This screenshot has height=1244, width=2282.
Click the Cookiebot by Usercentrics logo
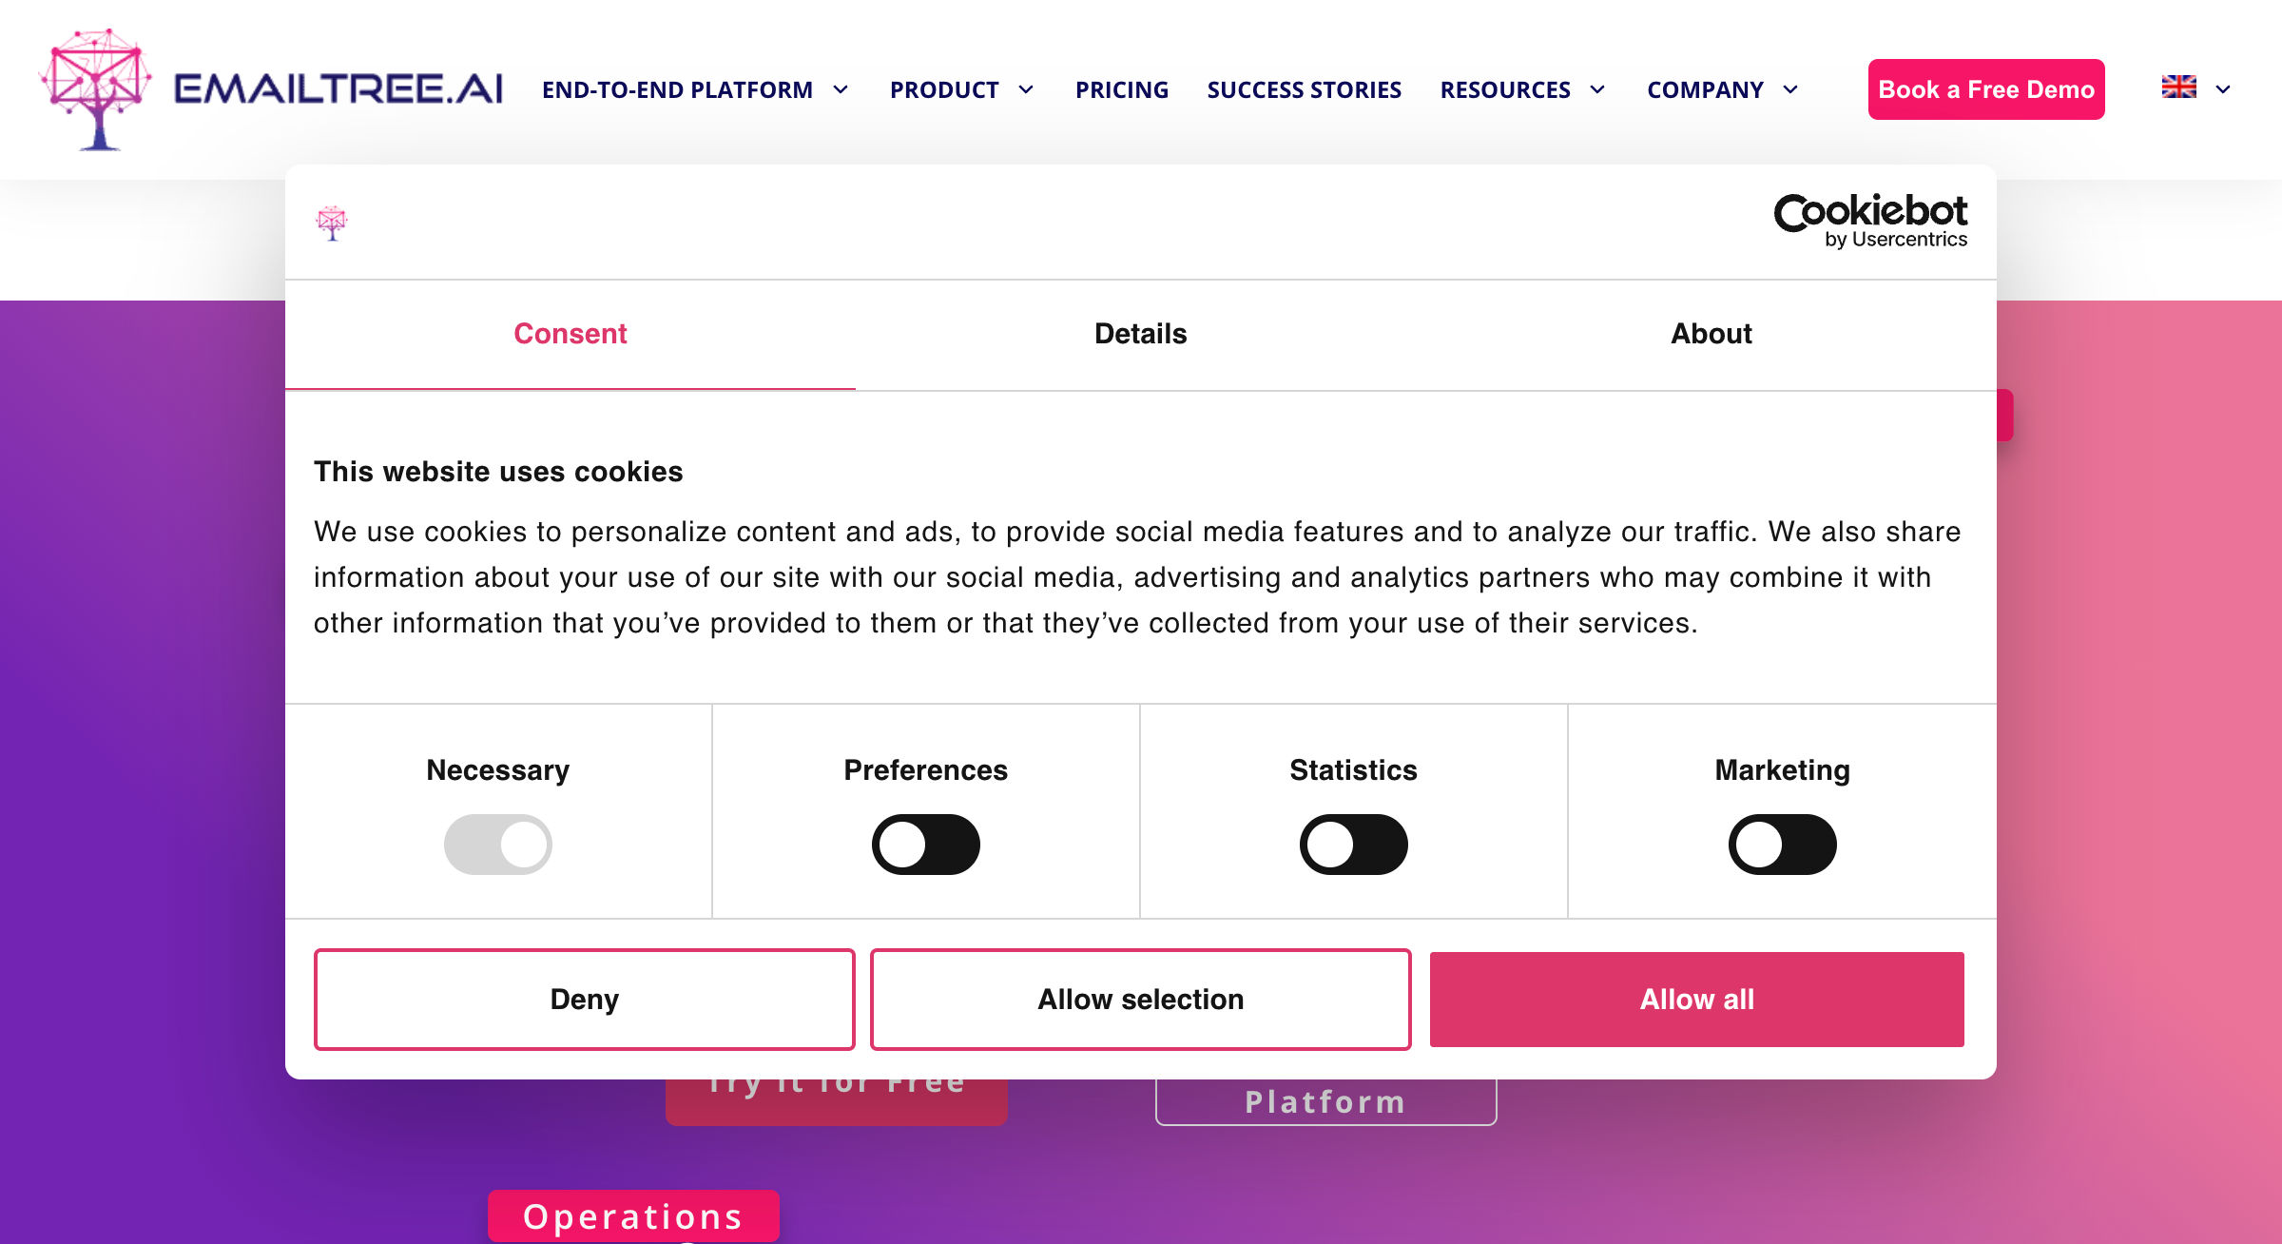coord(1870,222)
